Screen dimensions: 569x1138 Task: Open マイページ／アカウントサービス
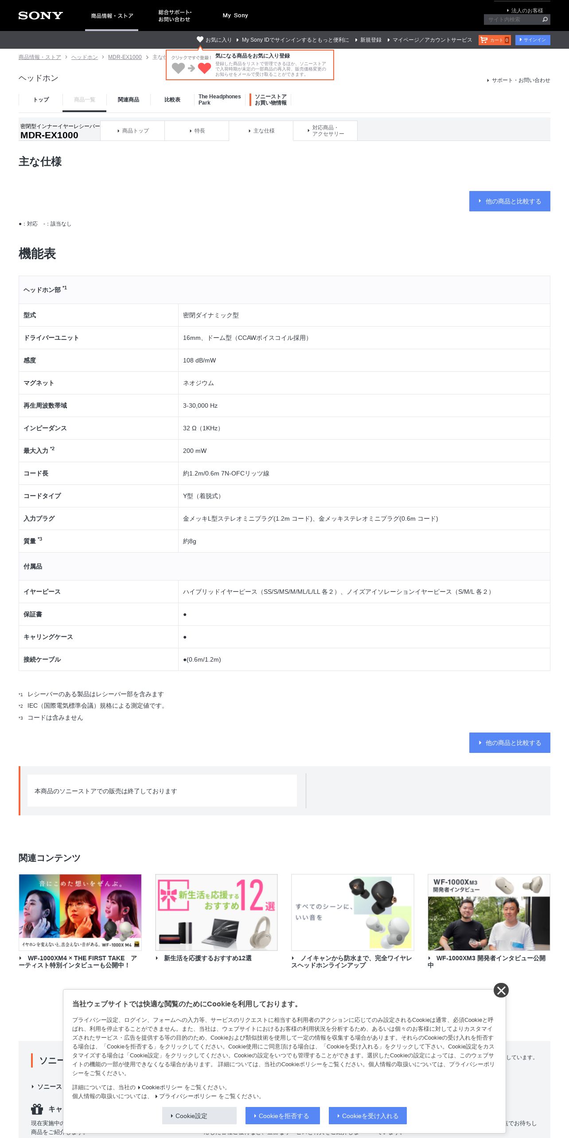tap(430, 40)
